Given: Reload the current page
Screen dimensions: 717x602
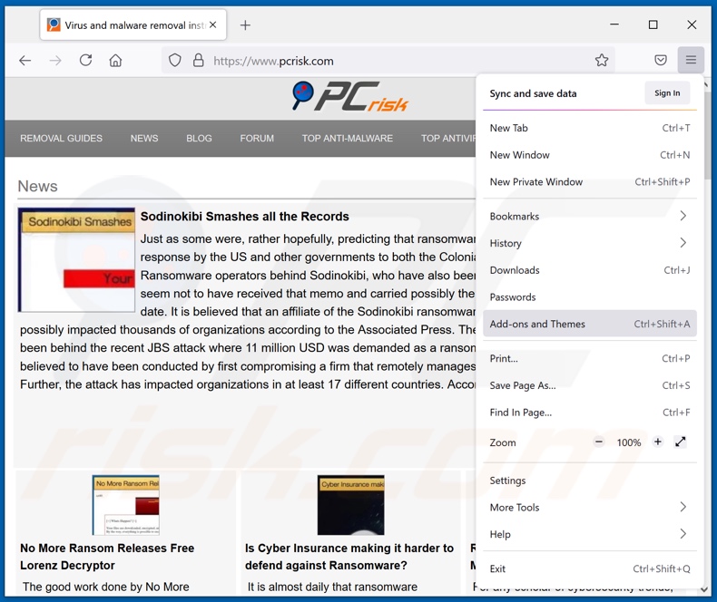Looking at the screenshot, I should click(x=85, y=61).
